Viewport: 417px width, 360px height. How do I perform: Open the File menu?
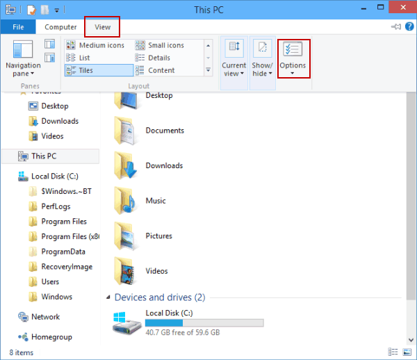18,27
